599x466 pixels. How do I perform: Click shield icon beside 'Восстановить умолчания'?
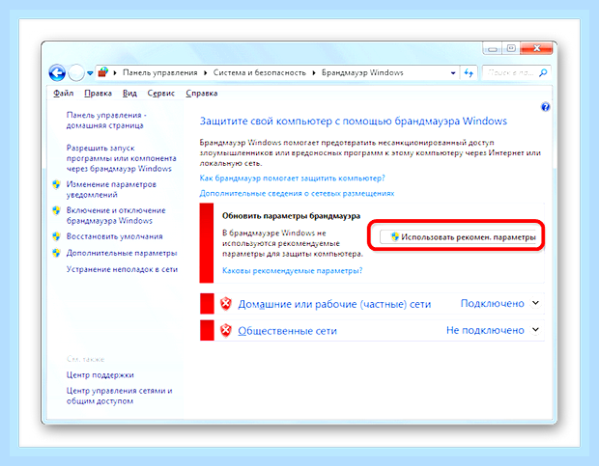point(57,236)
